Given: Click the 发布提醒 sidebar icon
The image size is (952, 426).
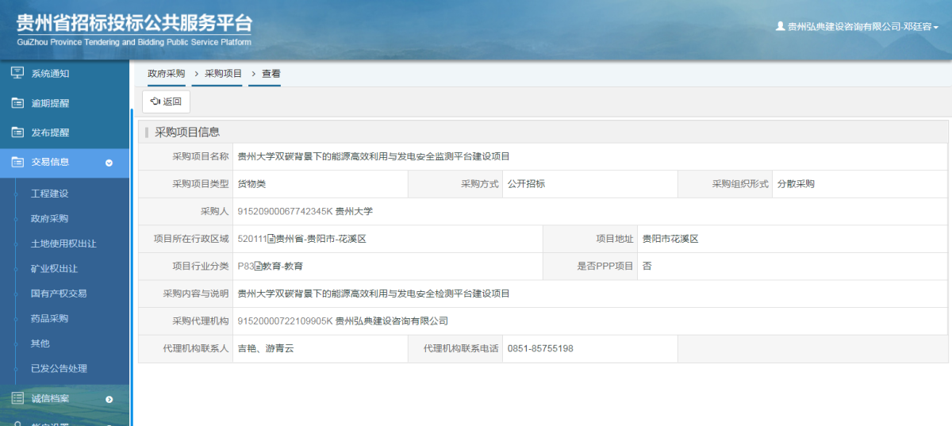Looking at the screenshot, I should [17, 132].
